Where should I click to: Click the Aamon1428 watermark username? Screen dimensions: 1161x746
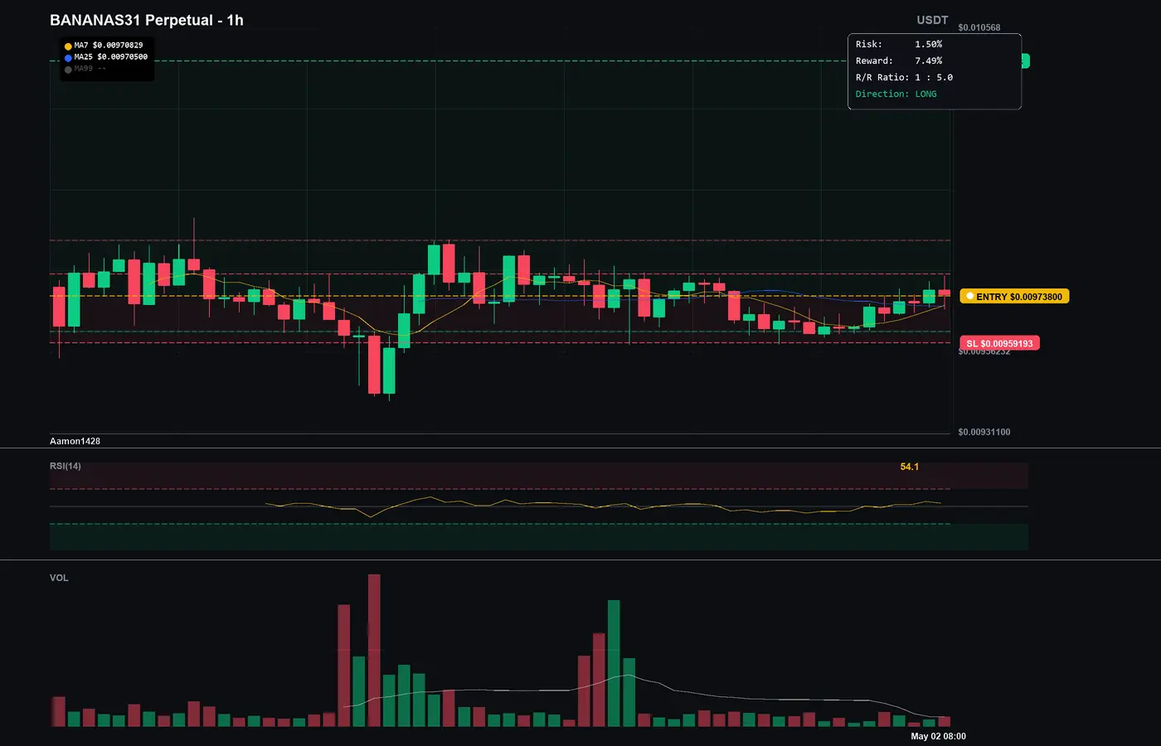pyautogui.click(x=75, y=441)
